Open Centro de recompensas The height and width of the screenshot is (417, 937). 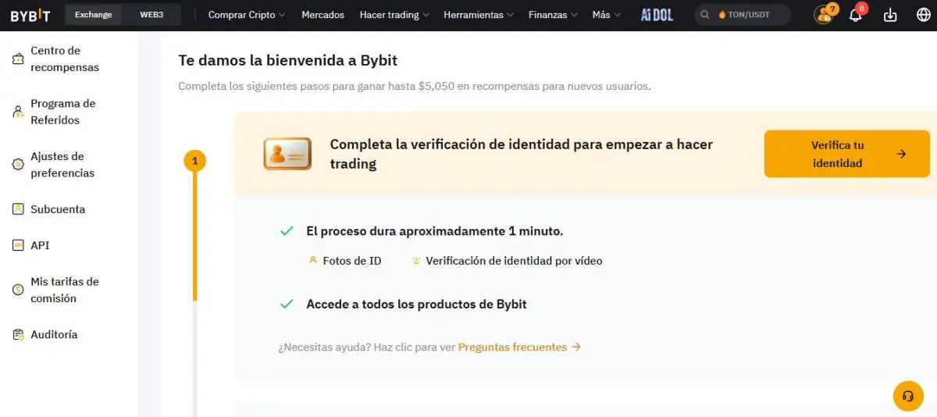pos(65,59)
